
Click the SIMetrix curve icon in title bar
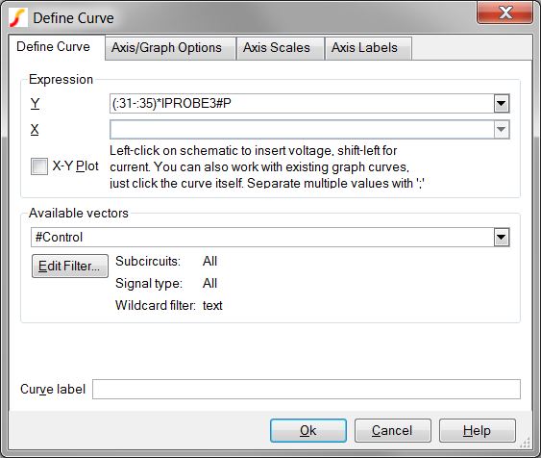18,17
